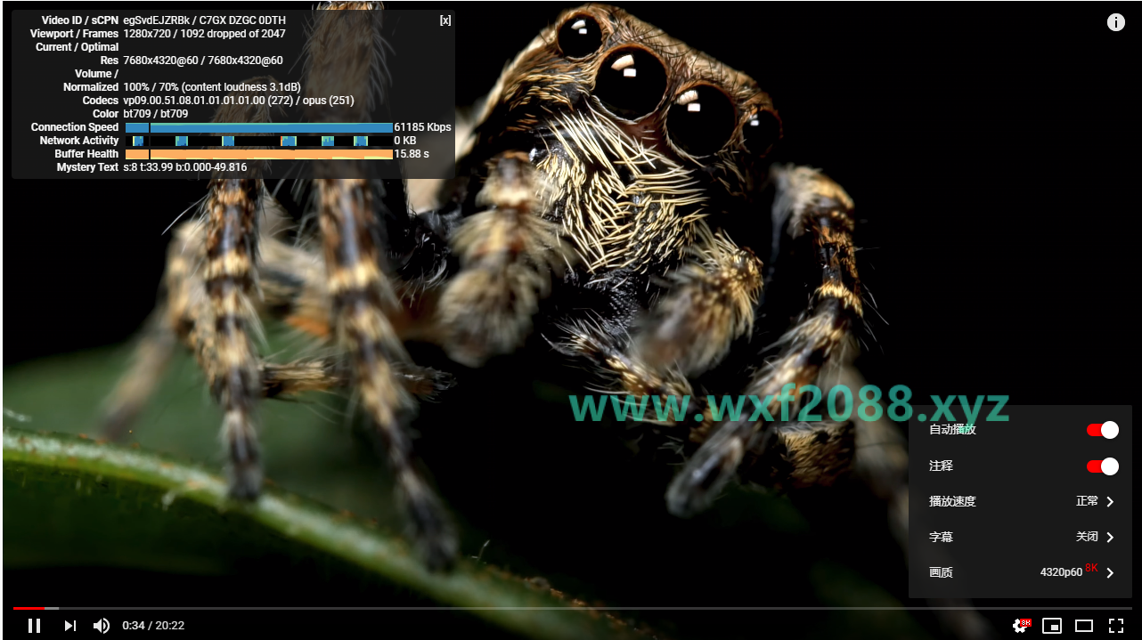Click the Color bt709 / bt709 value

(156, 114)
